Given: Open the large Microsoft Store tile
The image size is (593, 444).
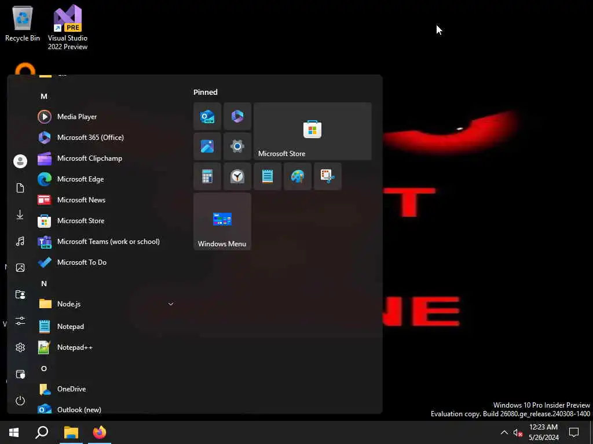Looking at the screenshot, I should [x=312, y=131].
